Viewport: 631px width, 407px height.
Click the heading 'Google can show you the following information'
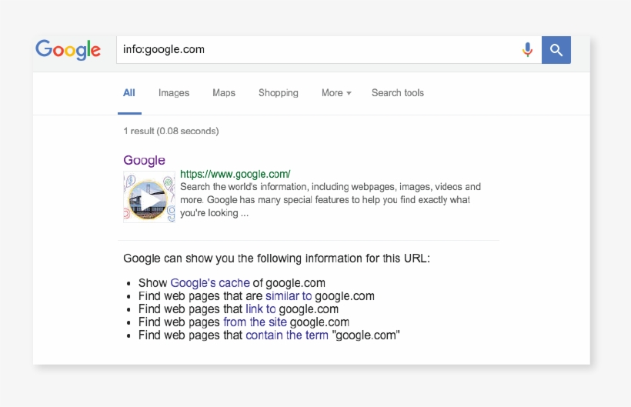tap(276, 259)
